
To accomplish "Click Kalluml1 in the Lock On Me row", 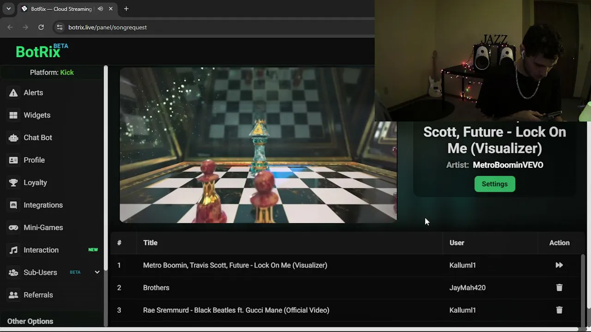I will (x=462, y=265).
